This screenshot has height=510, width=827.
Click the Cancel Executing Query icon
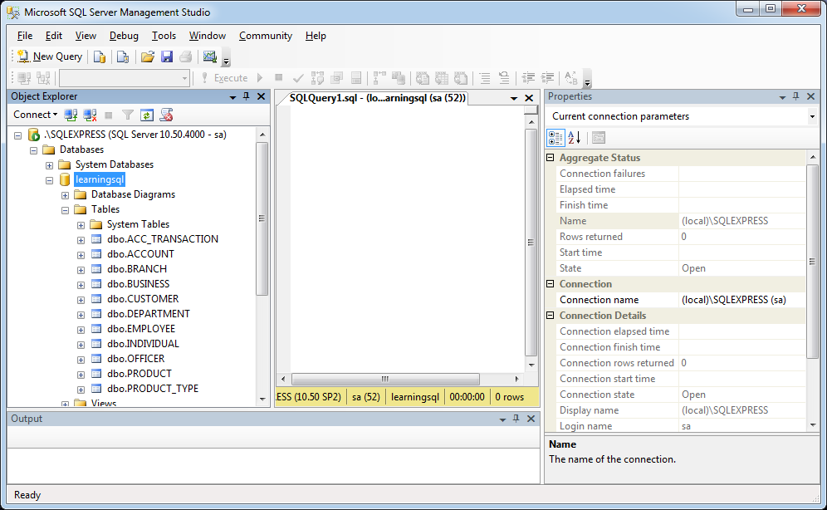278,78
